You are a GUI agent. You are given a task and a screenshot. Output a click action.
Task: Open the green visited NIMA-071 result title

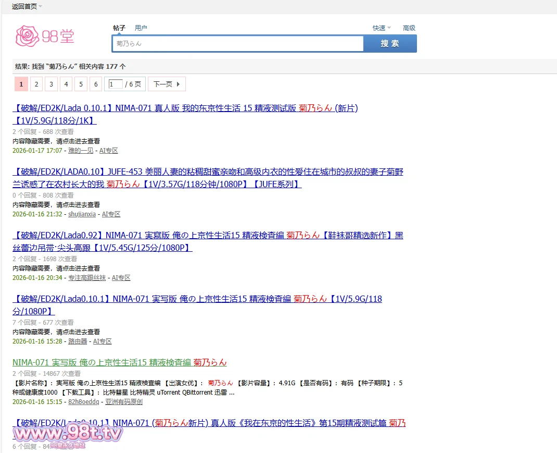tap(120, 362)
